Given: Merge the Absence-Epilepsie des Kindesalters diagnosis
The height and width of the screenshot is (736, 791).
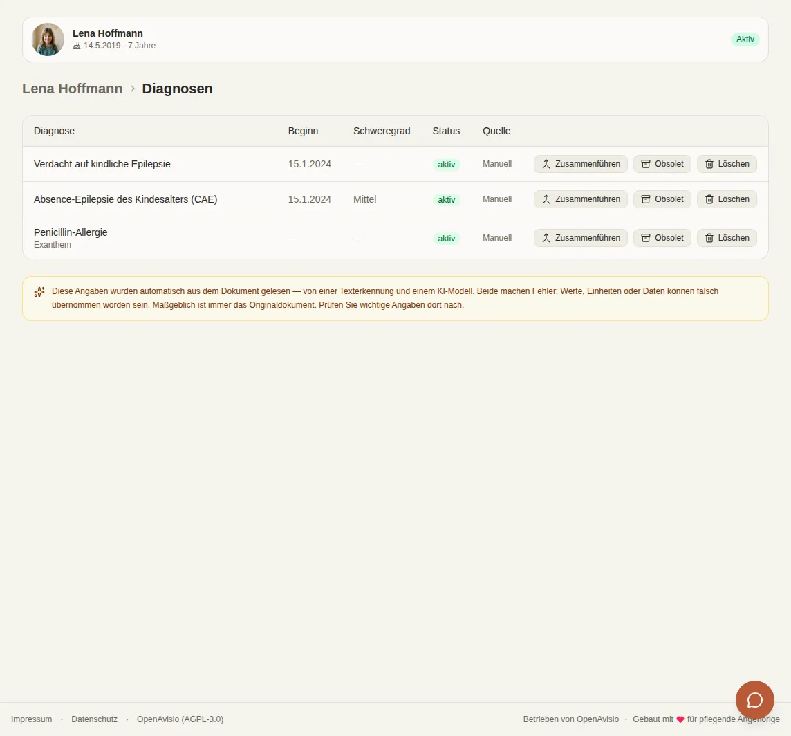Looking at the screenshot, I should 580,199.
